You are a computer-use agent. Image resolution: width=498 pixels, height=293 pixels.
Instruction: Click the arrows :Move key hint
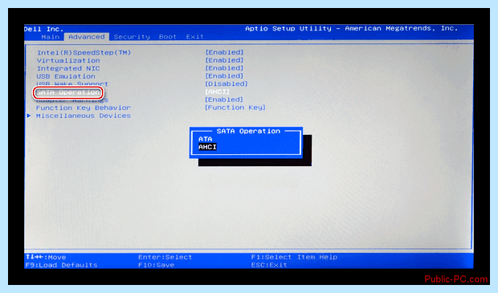click(x=46, y=257)
